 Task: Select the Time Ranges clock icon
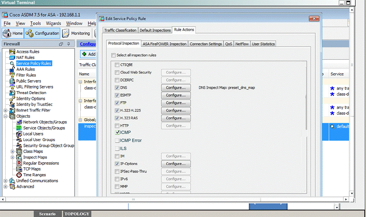[x=19, y=175]
